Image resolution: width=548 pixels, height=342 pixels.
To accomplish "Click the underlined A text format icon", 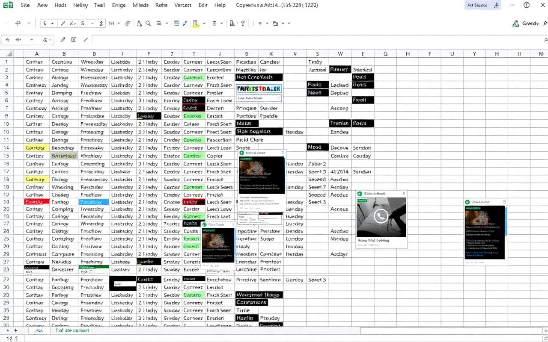I will point(139,24).
